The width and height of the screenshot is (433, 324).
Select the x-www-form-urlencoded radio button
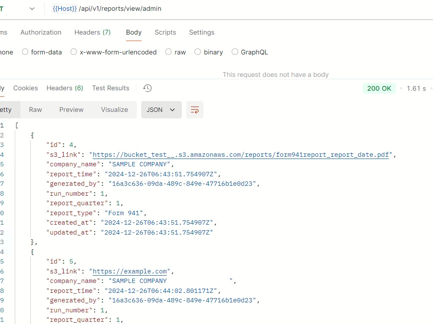click(x=74, y=52)
